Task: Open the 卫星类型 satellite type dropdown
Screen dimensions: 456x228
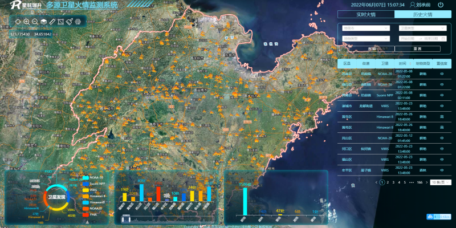Action: (x=422, y=28)
